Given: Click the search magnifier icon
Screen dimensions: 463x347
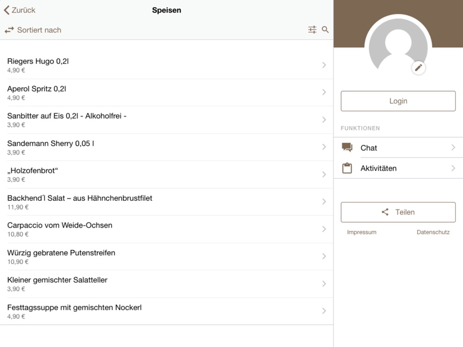Looking at the screenshot, I should (325, 30).
